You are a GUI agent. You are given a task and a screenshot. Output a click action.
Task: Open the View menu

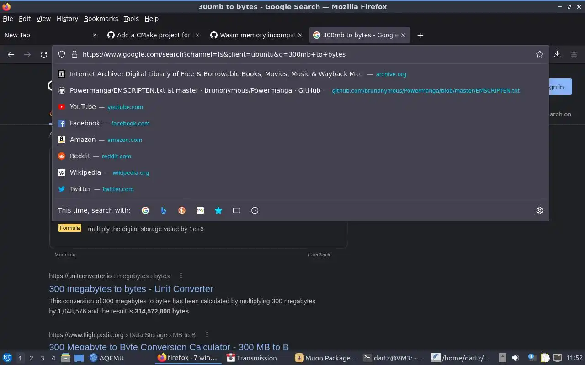43,19
